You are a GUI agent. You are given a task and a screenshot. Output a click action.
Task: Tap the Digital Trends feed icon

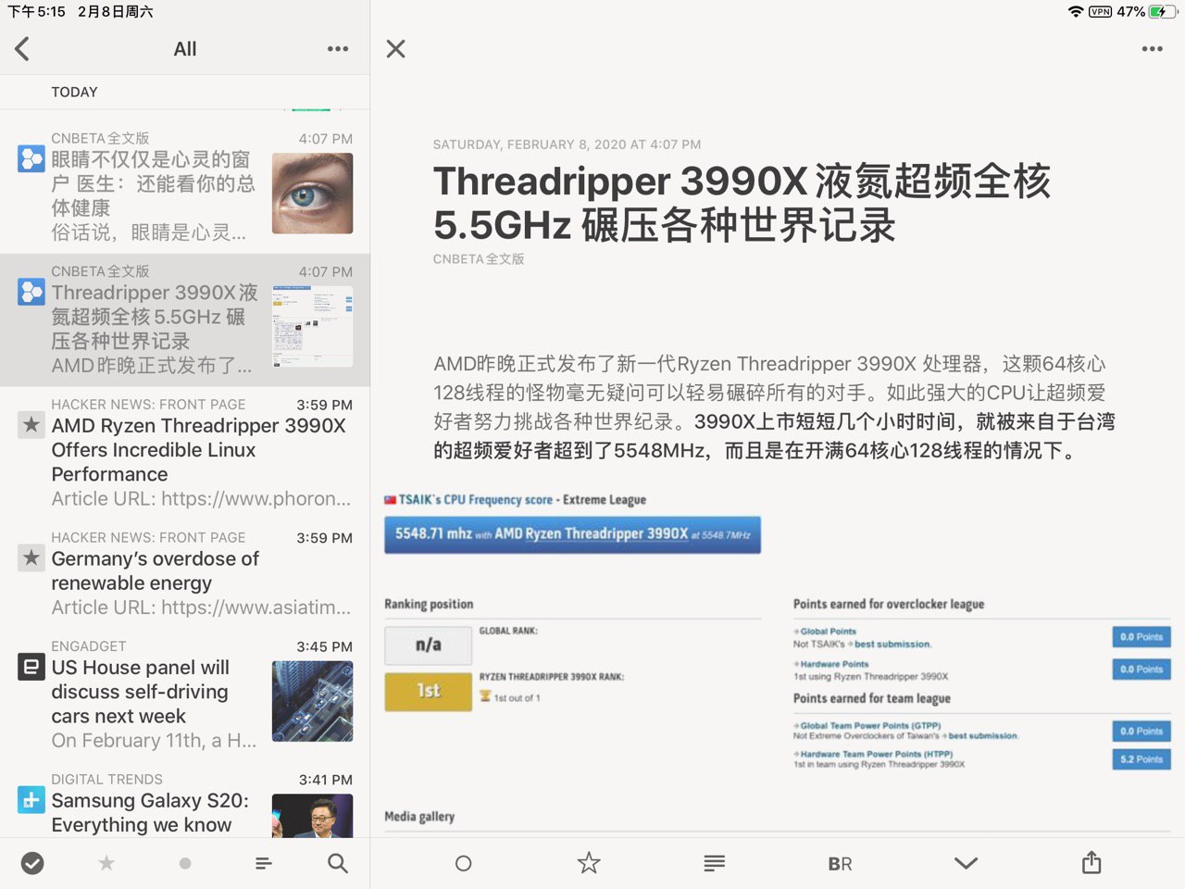tap(31, 800)
